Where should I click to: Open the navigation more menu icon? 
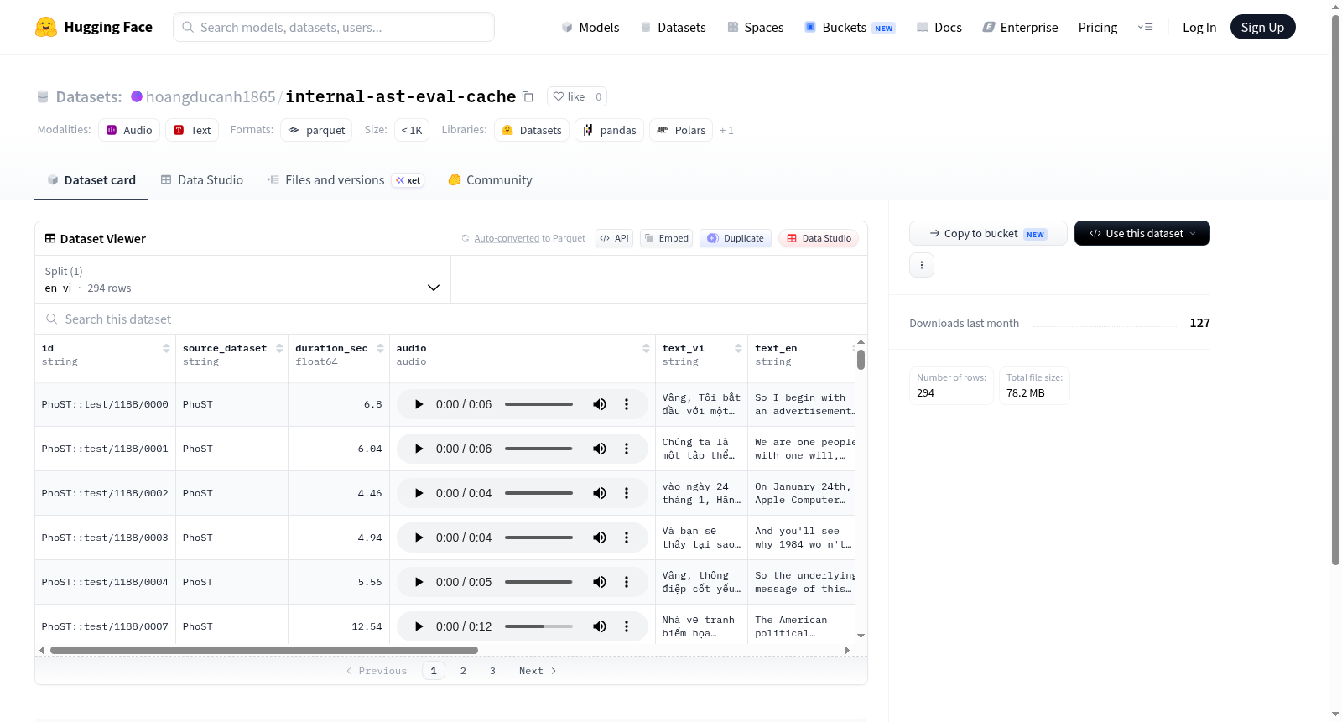click(1145, 27)
